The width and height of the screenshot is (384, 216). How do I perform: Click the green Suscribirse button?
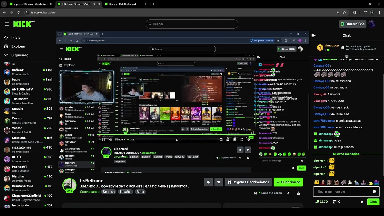[x=288, y=182]
